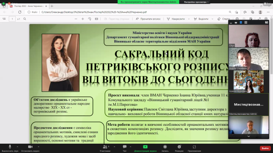This screenshot has width=273, height=153.
Task: Search within the PDF document
Action: coord(25,19)
